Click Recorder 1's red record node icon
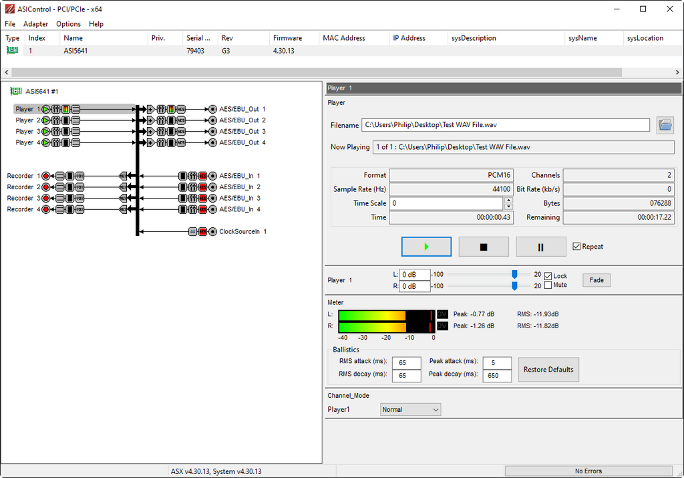Screen dimensions: 684x478 tap(46, 176)
